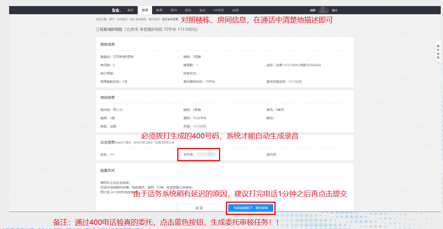Image resolution: width=443 pixels, height=229 pixels.
Task: Click the 房间月租总和: 111100元 field
Action: [x=284, y=81]
